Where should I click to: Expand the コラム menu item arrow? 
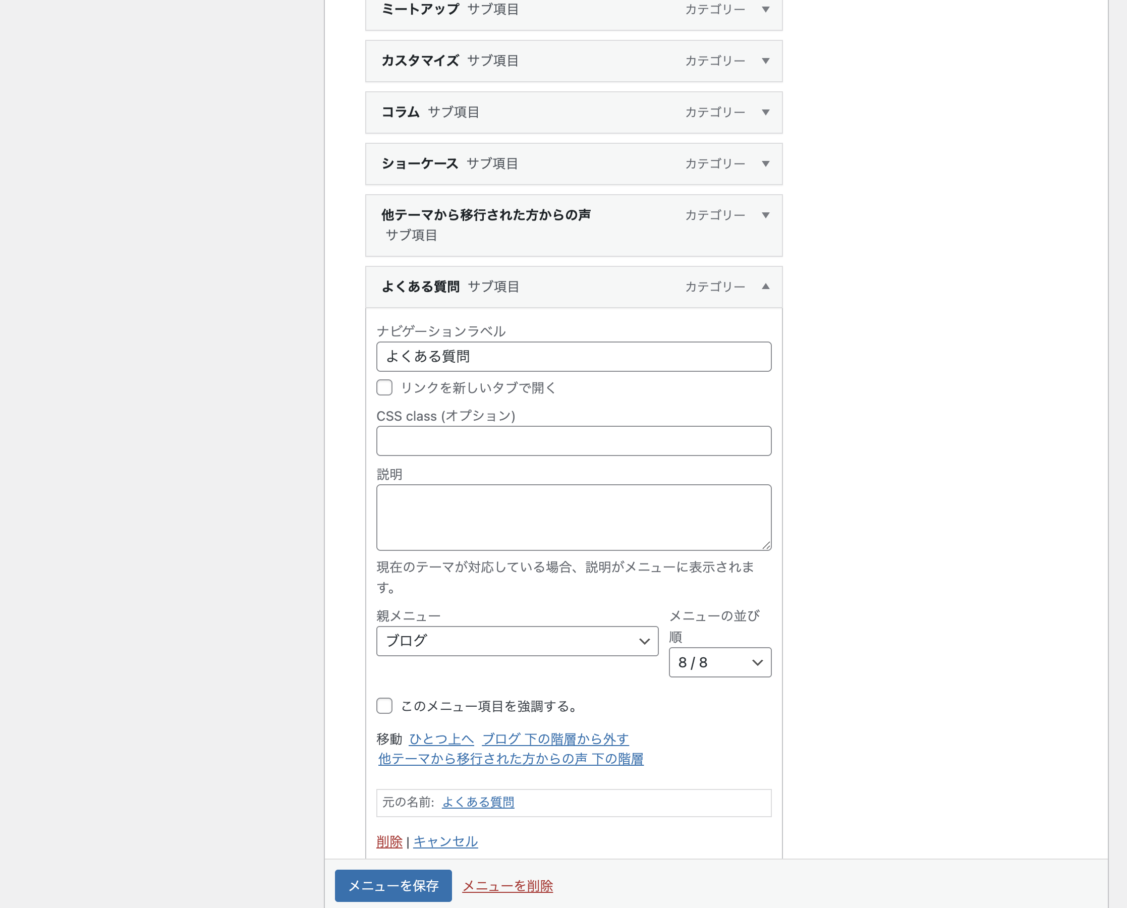click(765, 112)
